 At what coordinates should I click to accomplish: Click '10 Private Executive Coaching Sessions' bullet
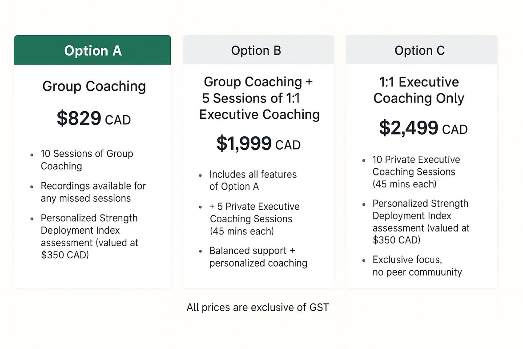tap(416, 172)
